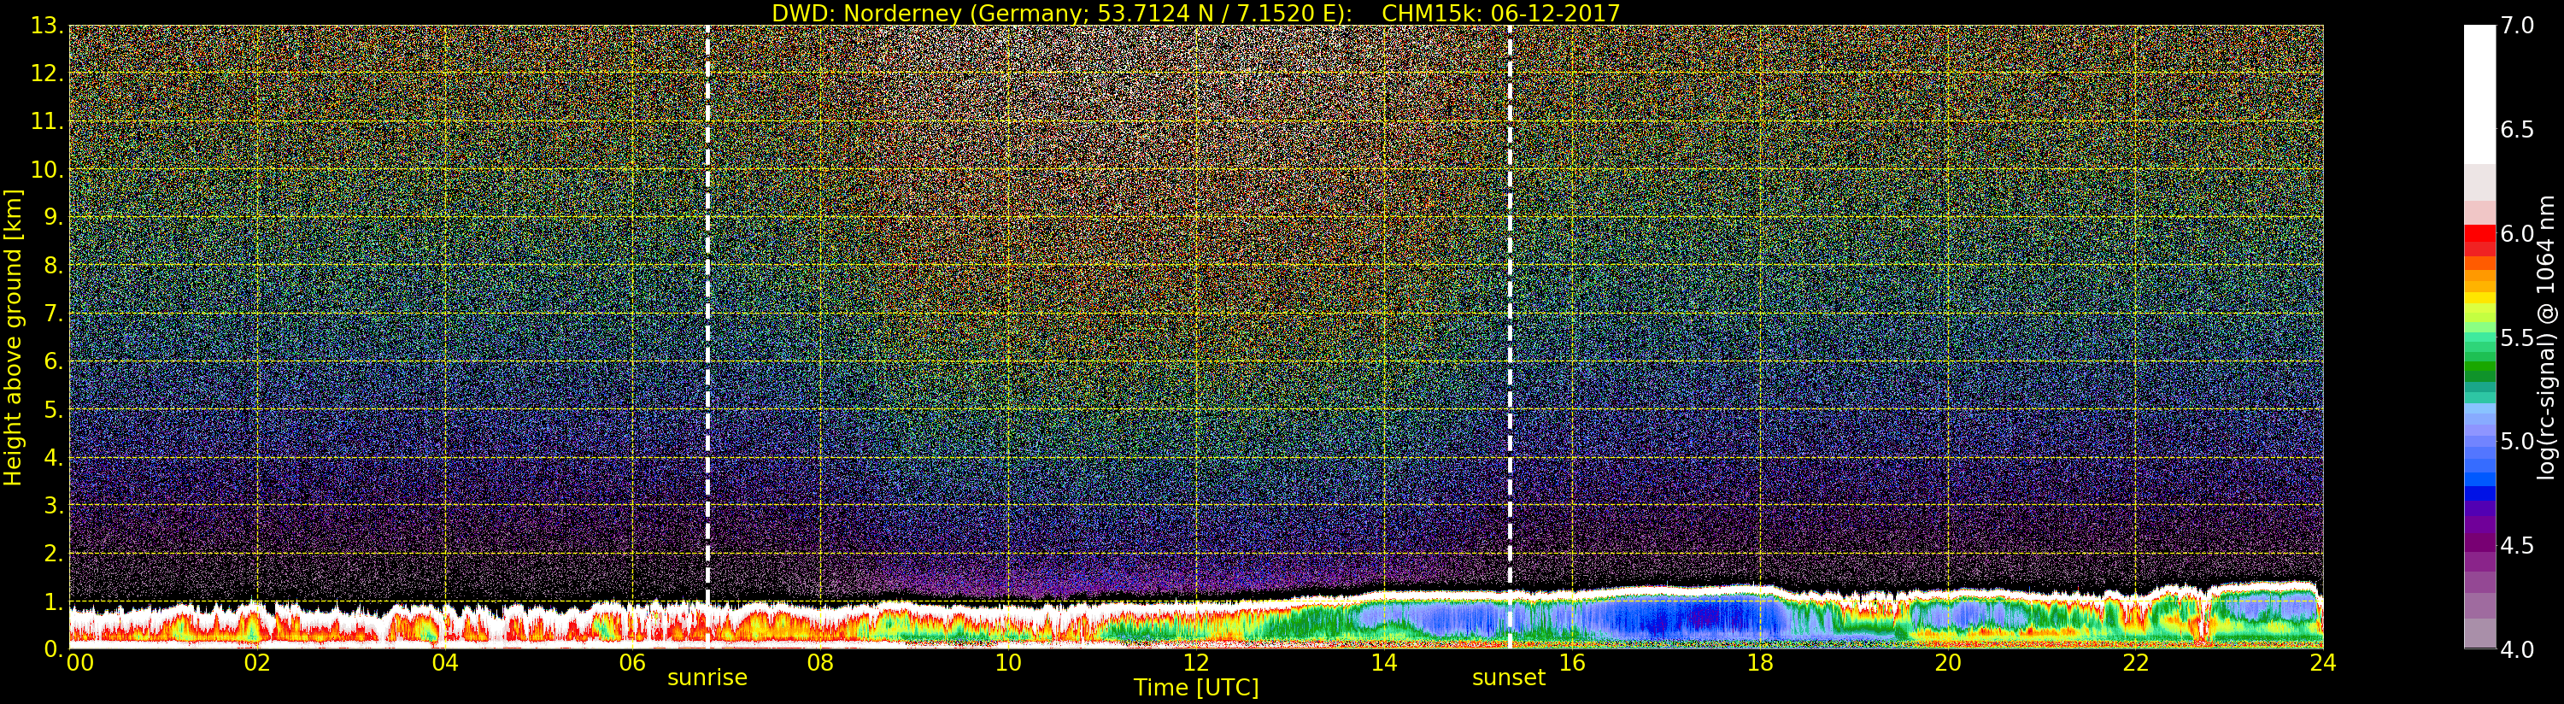Image resolution: width=2564 pixels, height=704 pixels.
Task: Click the '0.' height tick label
Action: point(53,649)
